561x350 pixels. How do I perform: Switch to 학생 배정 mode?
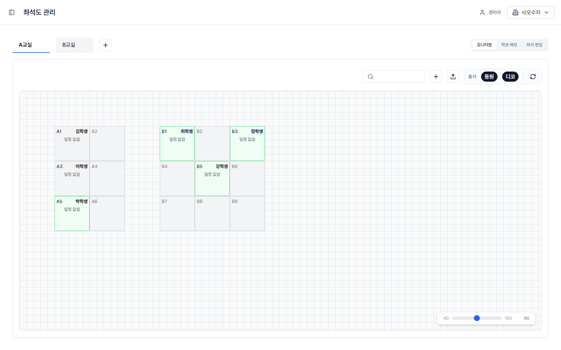point(509,45)
